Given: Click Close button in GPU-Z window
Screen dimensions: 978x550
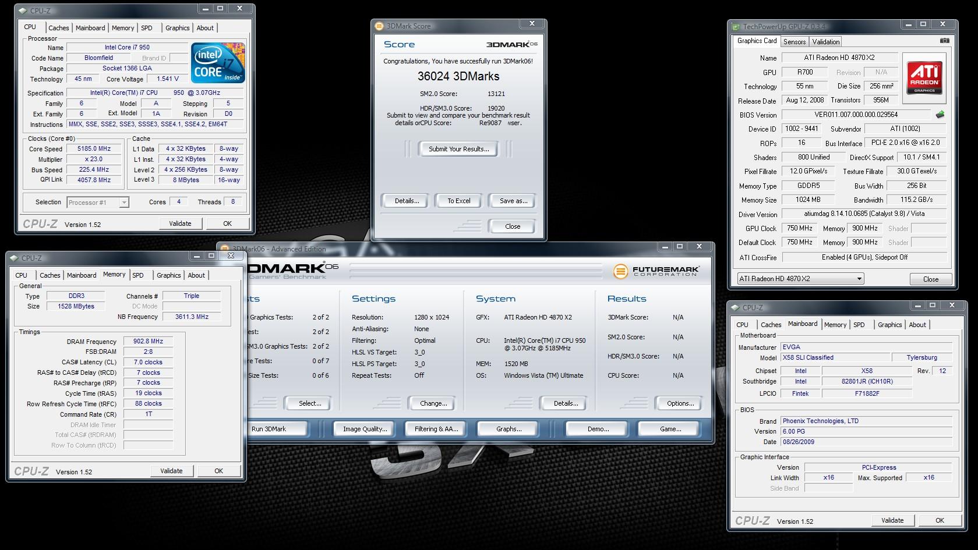Looking at the screenshot, I should [931, 279].
